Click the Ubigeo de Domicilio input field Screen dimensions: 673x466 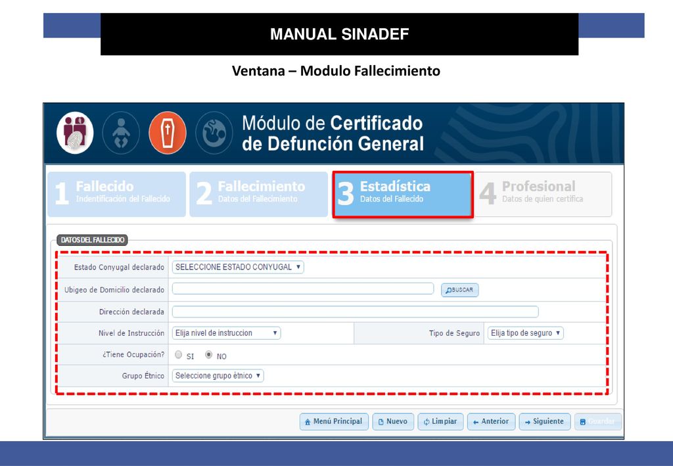(x=302, y=289)
